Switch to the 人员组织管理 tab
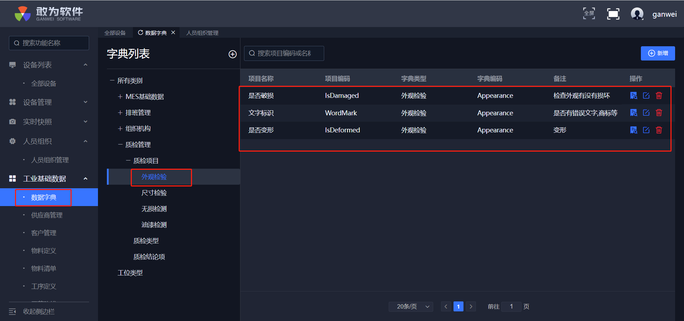This screenshot has width=684, height=321. (x=202, y=33)
